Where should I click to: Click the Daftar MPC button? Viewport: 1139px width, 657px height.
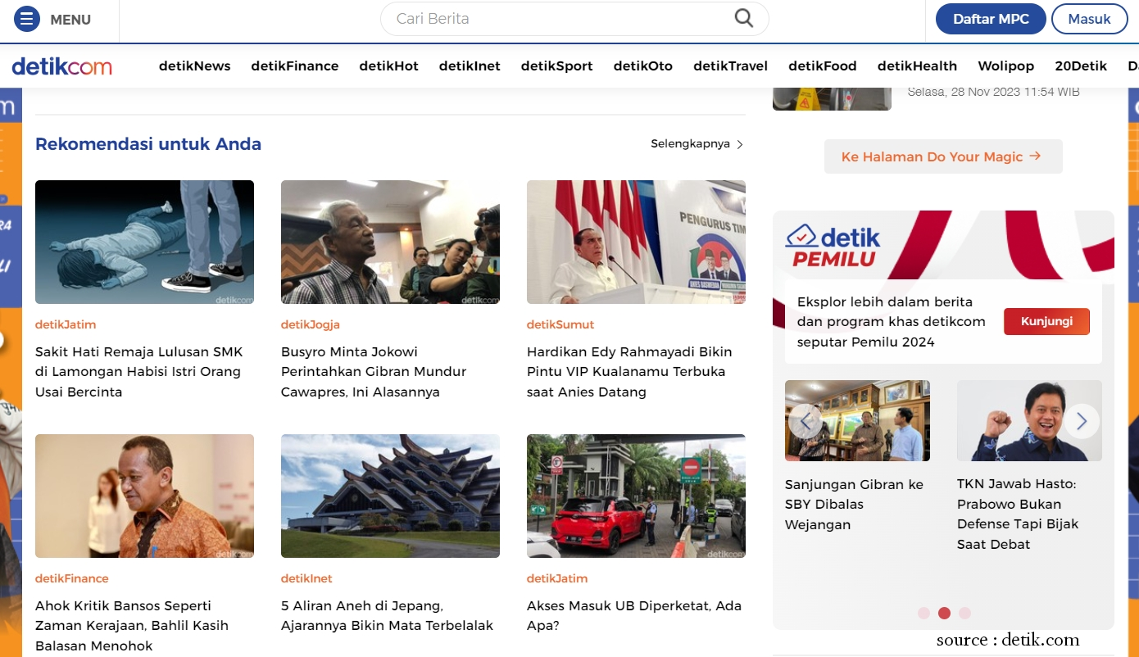click(991, 19)
